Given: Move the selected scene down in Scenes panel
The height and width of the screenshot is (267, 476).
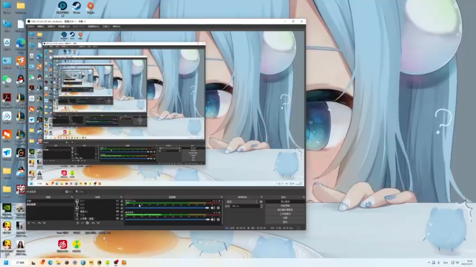Looking at the screenshot, I should 44,223.
